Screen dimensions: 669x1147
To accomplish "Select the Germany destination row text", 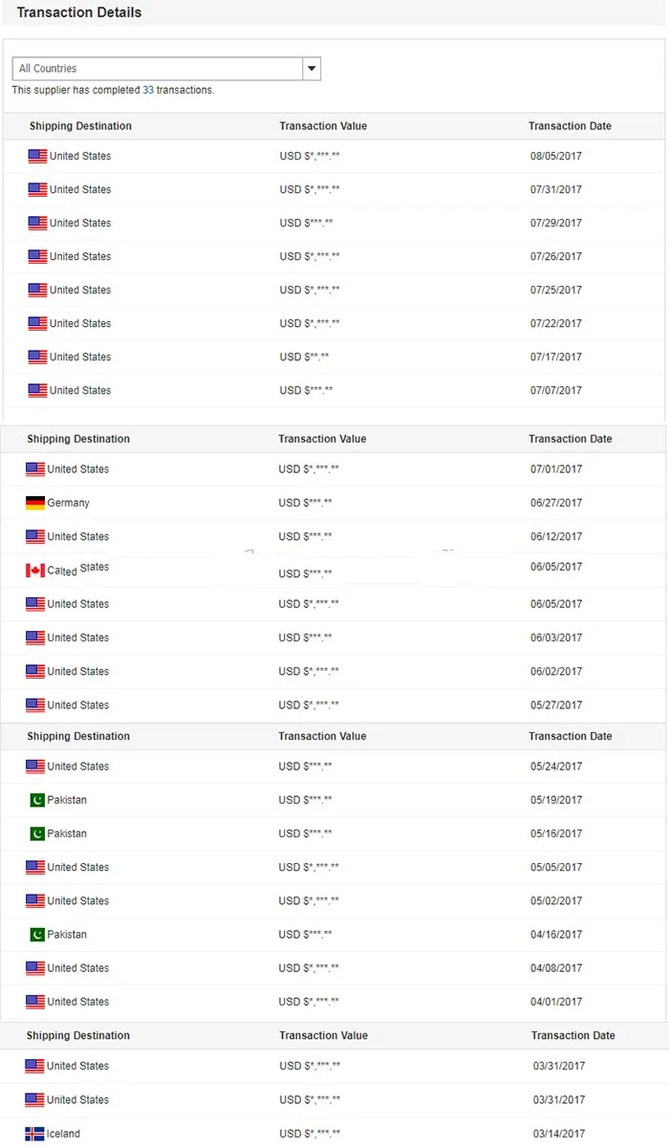I will point(68,503).
